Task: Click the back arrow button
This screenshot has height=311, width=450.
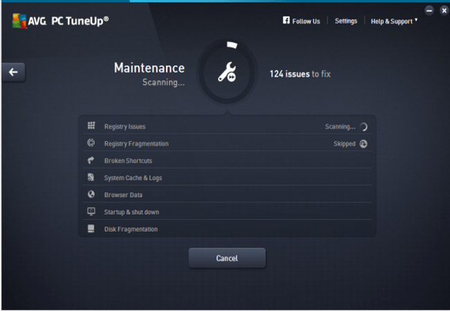Action: coord(13,72)
